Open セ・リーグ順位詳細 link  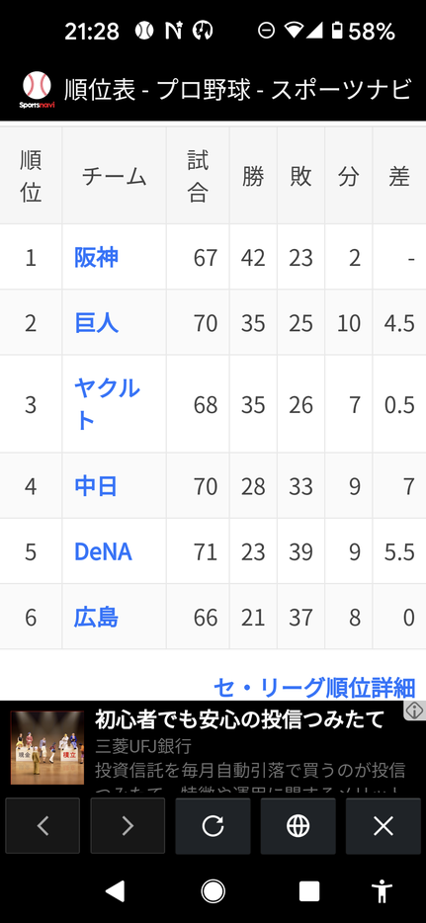314,687
